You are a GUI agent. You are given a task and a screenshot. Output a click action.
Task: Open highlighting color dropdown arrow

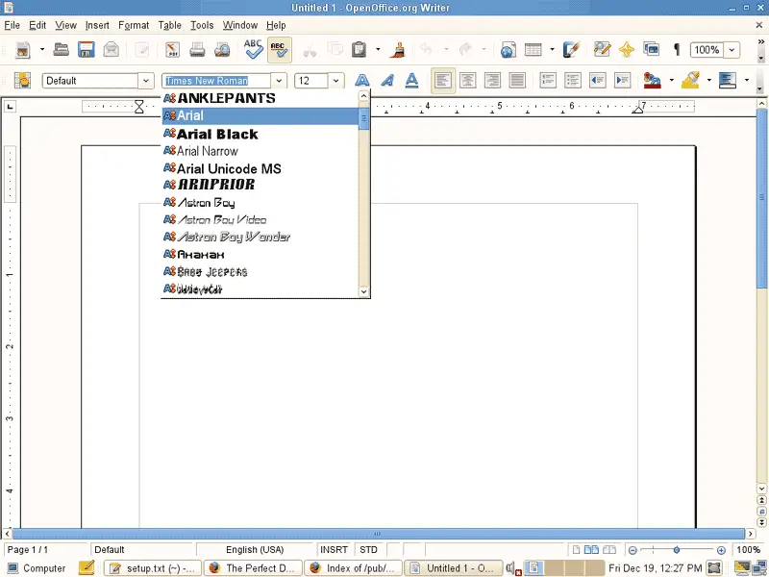(709, 81)
